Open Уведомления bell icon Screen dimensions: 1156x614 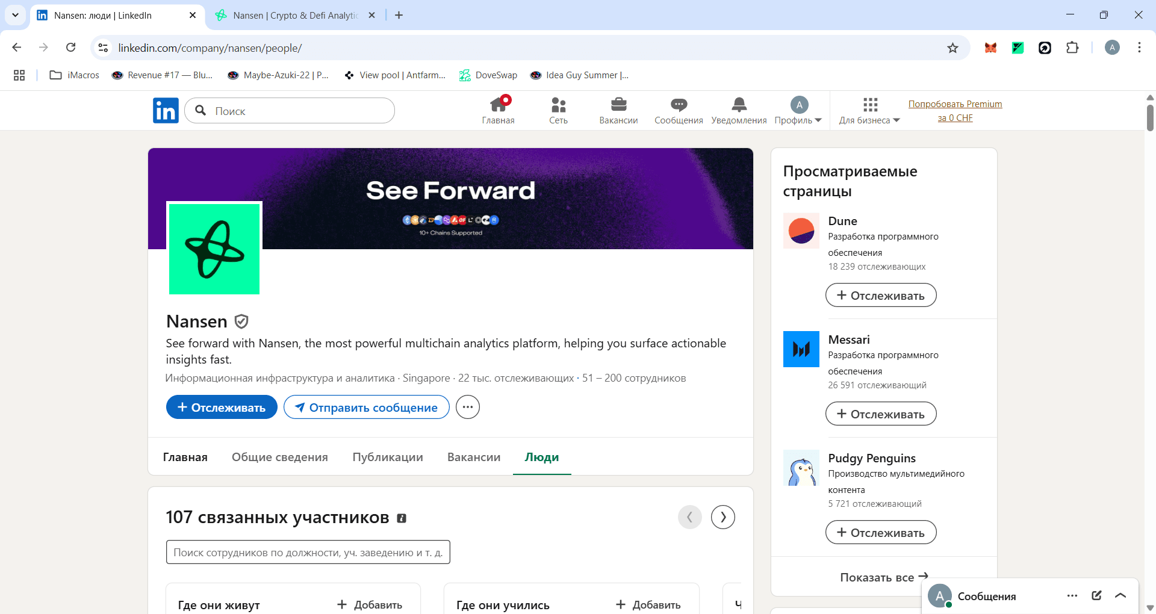click(x=739, y=110)
